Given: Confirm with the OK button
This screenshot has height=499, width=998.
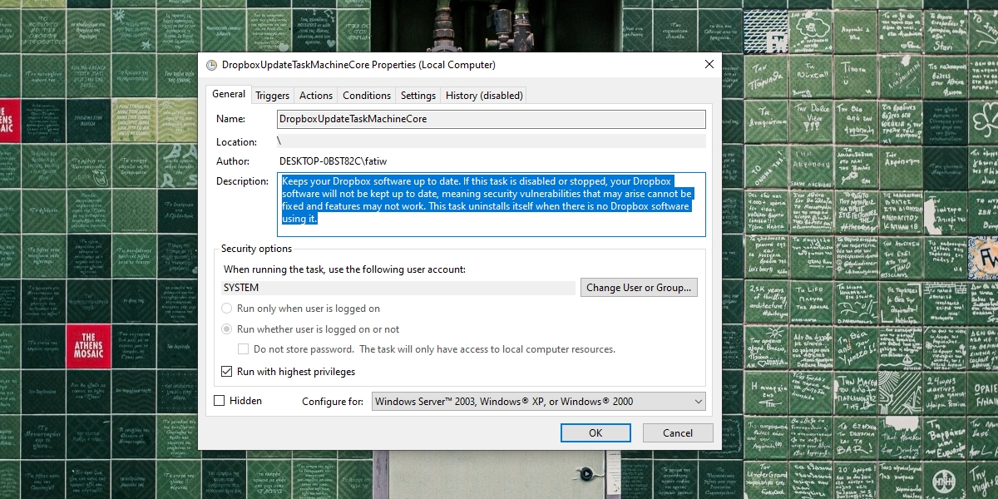Looking at the screenshot, I should coord(595,432).
